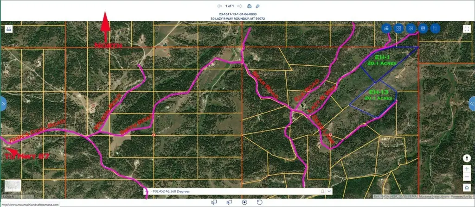Expand the right side panel
The image size is (475, 207).
pos(472,104)
